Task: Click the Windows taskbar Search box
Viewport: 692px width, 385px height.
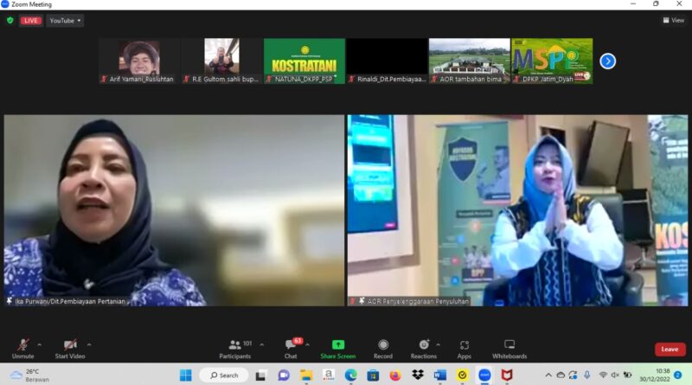Action: [x=224, y=375]
